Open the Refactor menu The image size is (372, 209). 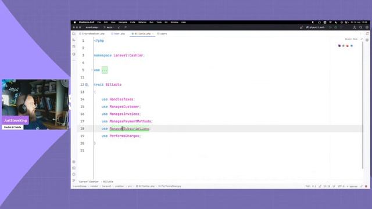[x=142, y=22]
